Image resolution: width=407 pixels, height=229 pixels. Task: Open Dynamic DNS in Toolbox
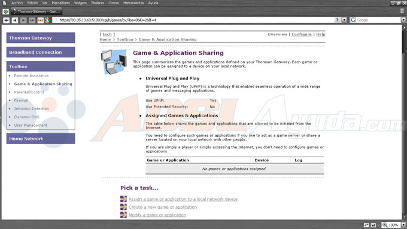[x=27, y=117]
